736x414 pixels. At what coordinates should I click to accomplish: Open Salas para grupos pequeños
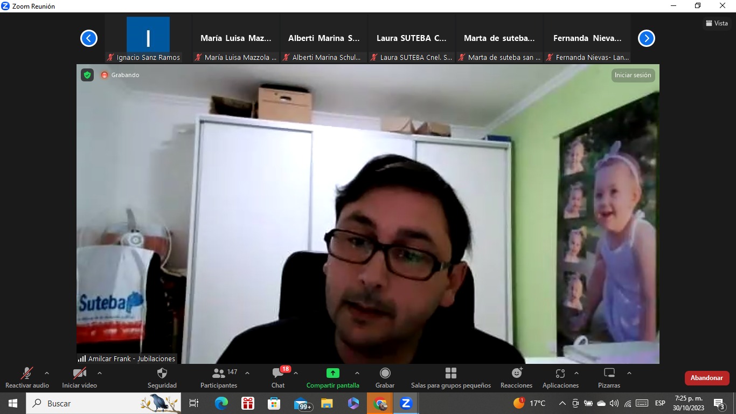451,374
